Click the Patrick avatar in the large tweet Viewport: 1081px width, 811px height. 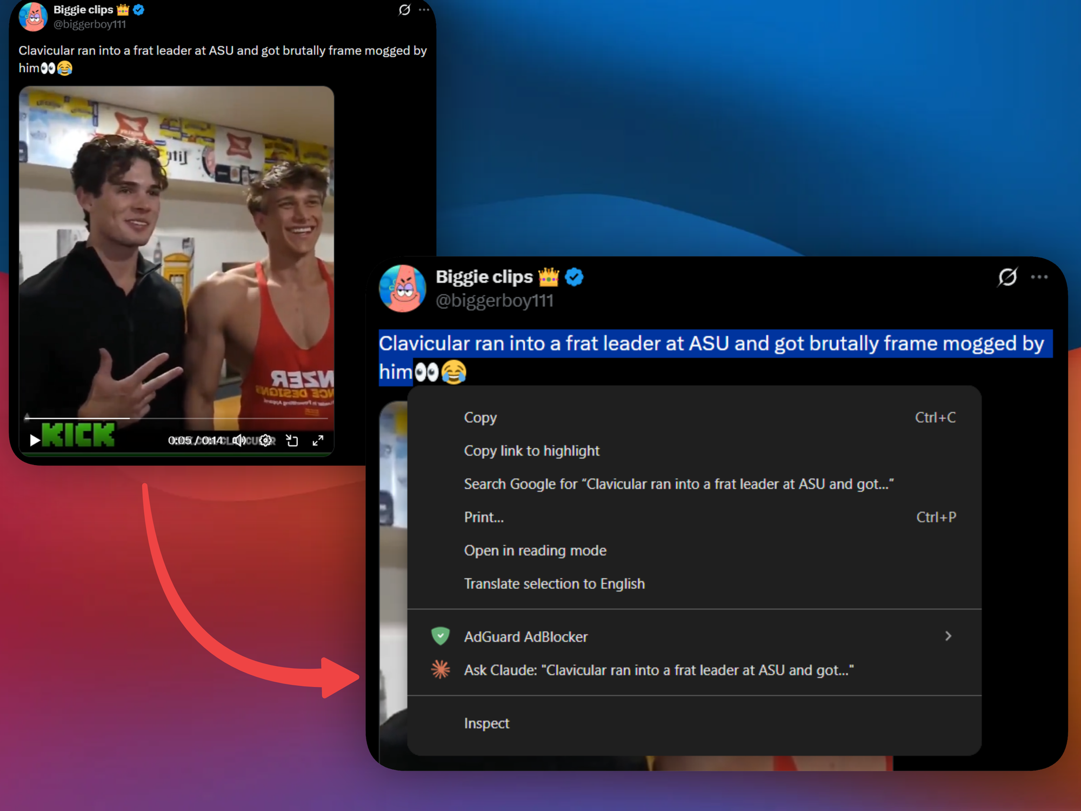pos(402,288)
